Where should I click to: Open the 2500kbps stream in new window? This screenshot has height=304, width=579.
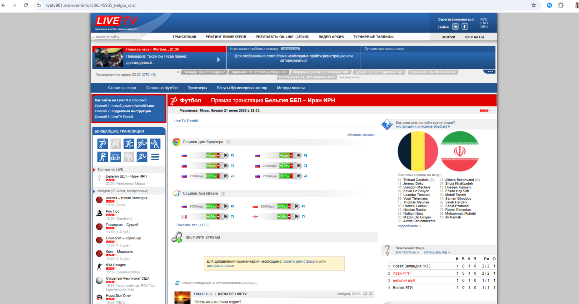pos(305,176)
